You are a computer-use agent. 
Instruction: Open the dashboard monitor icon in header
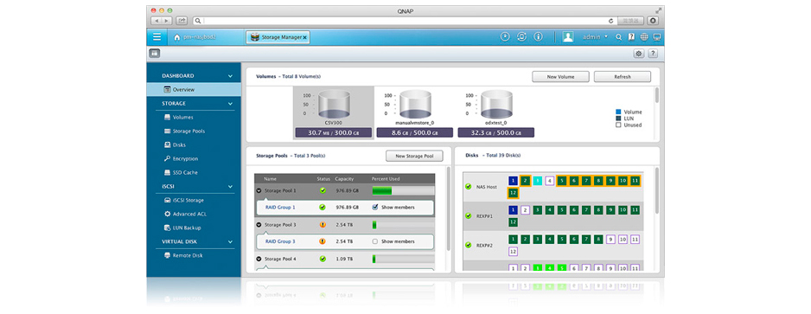point(657,37)
